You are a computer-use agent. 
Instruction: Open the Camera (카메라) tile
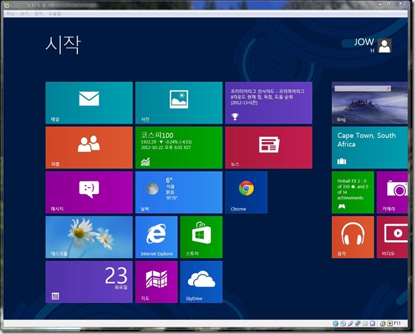(x=392, y=192)
